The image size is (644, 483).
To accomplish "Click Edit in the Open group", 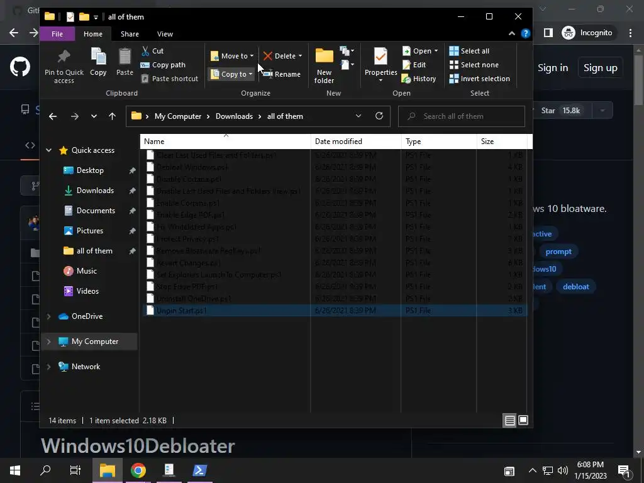I will click(414, 65).
